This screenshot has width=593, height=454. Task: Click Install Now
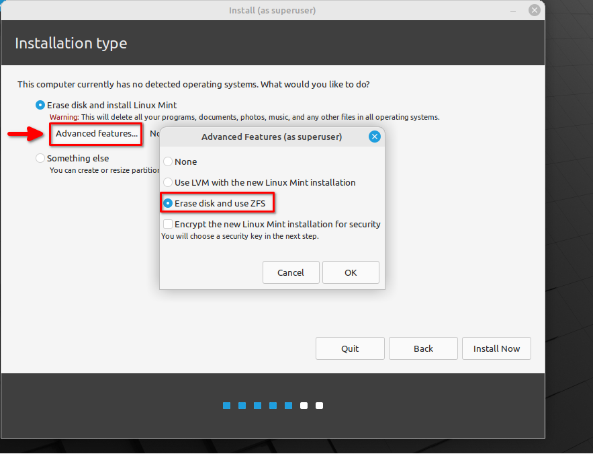pos(496,348)
